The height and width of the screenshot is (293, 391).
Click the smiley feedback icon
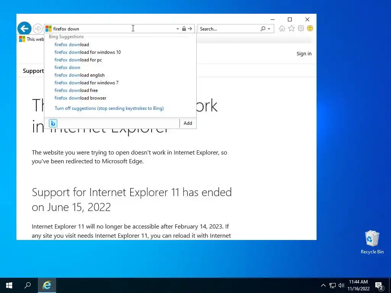310,28
